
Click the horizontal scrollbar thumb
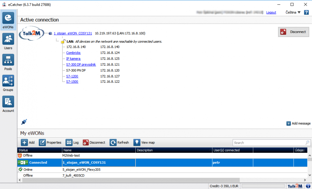(131, 180)
